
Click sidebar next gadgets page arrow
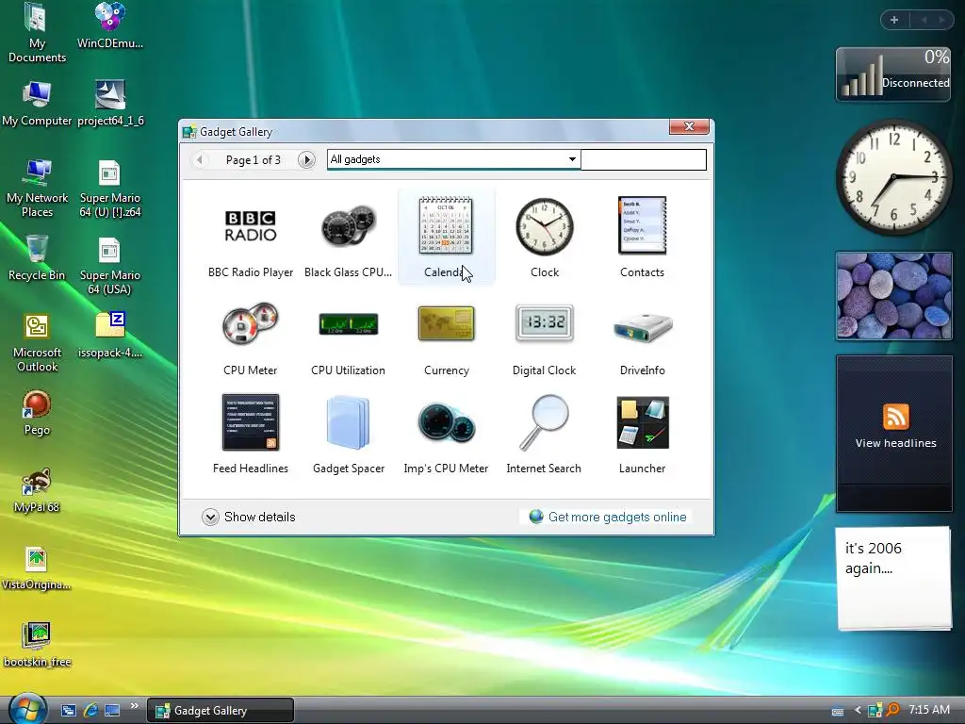pos(941,20)
